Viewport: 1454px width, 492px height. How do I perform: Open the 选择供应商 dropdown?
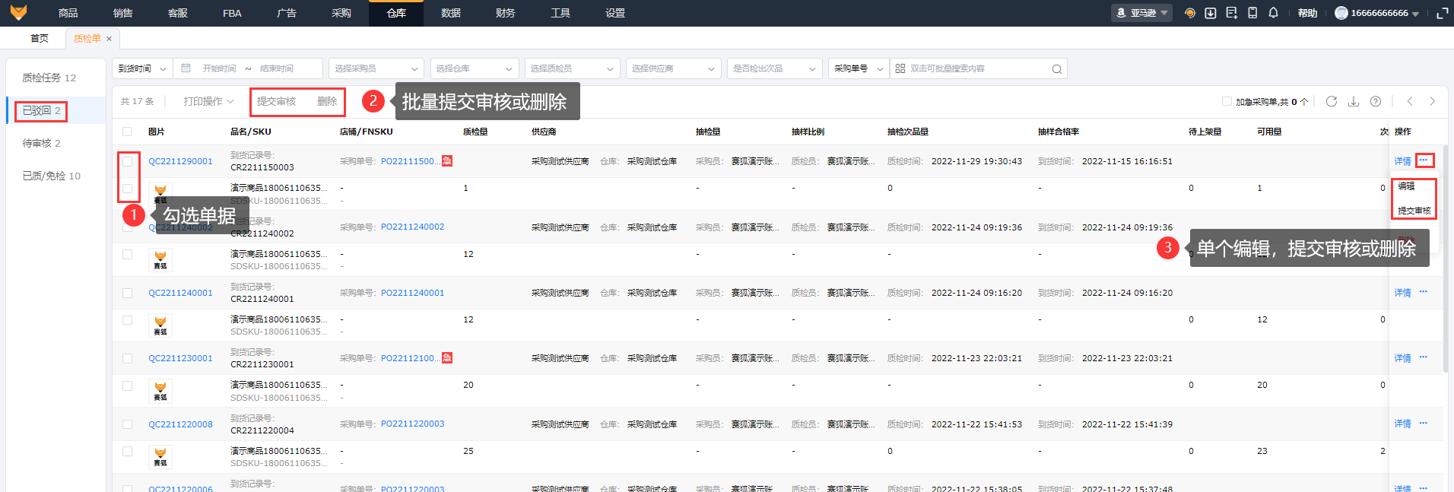click(x=673, y=68)
